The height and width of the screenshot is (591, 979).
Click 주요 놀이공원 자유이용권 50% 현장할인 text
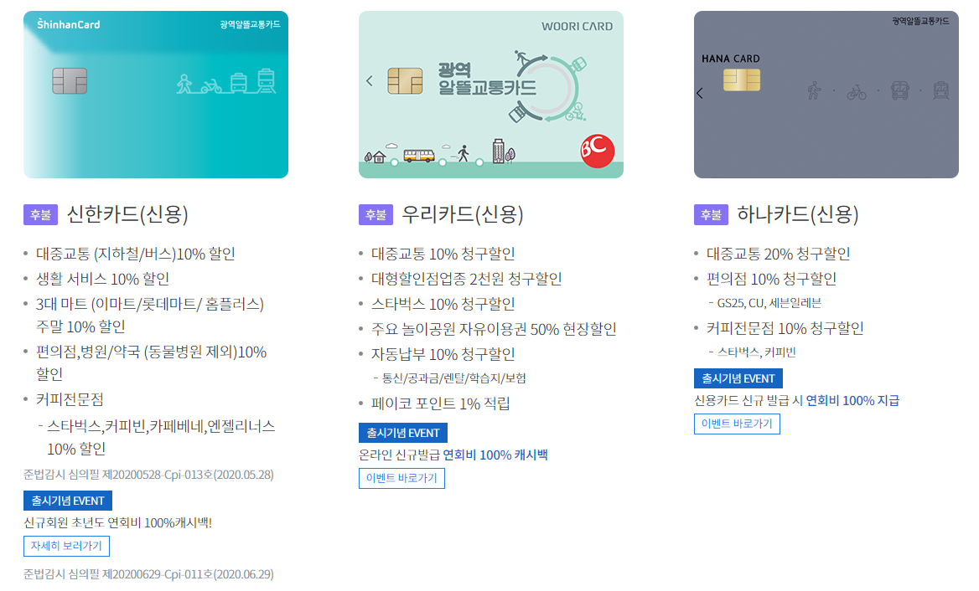pos(494,328)
